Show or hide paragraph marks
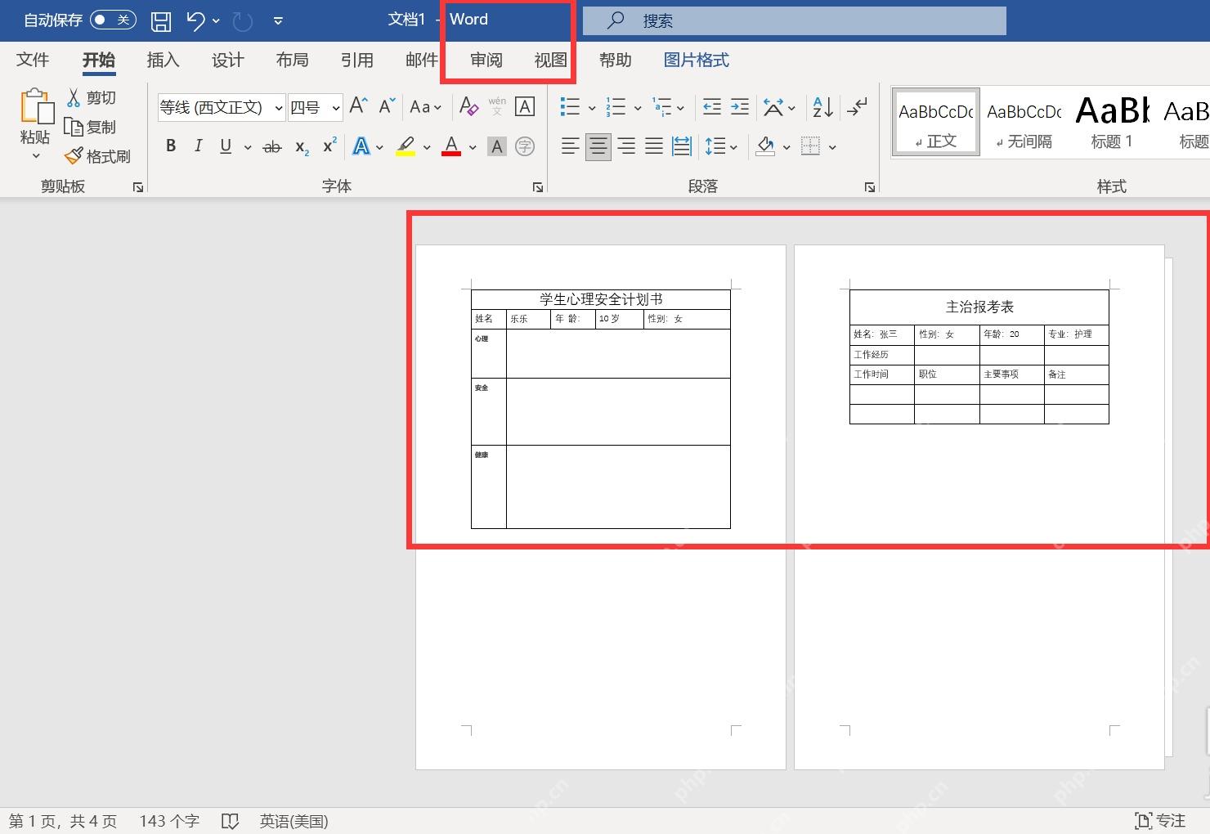Viewport: 1210px width, 834px height. pyautogui.click(x=857, y=106)
